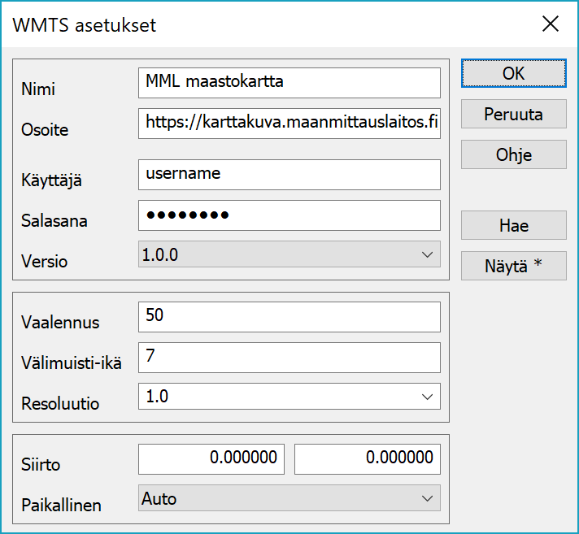Select the second Siirto offset field

pos(367,458)
